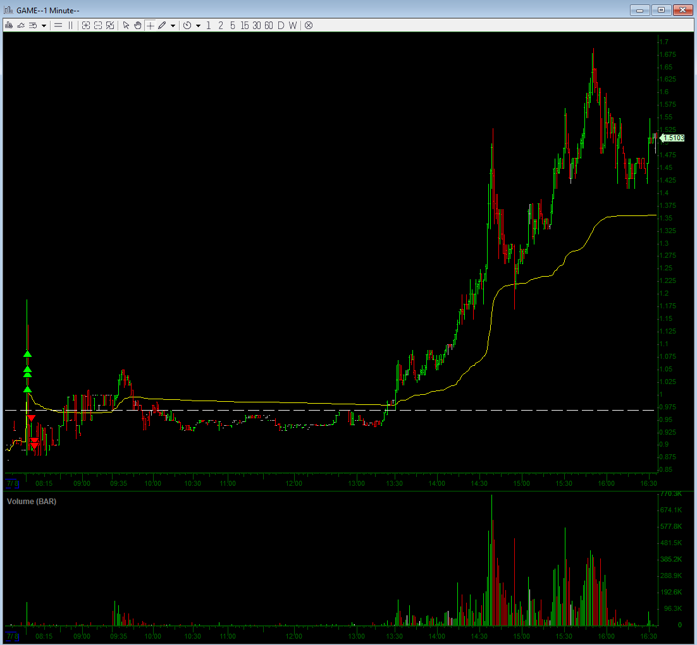Click the chart window title bar icon
This screenshot has height=645, width=697.
pyautogui.click(x=8, y=9)
